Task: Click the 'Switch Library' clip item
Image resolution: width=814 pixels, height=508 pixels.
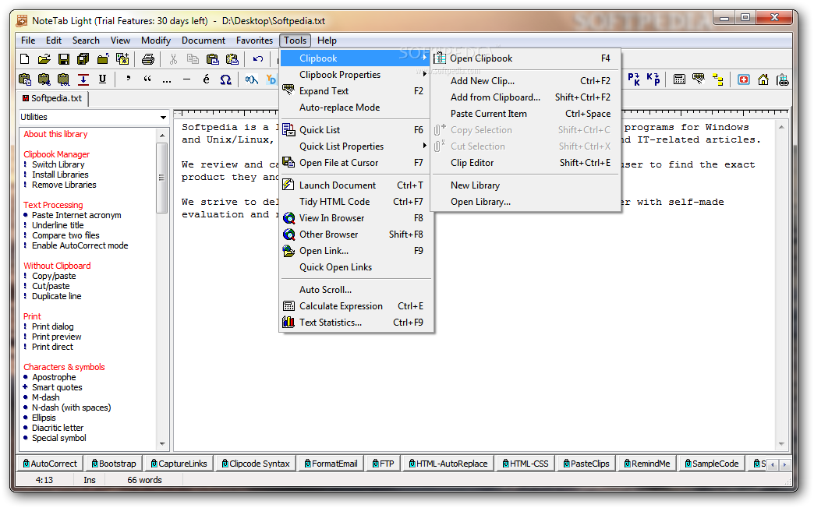Action: pos(58,164)
